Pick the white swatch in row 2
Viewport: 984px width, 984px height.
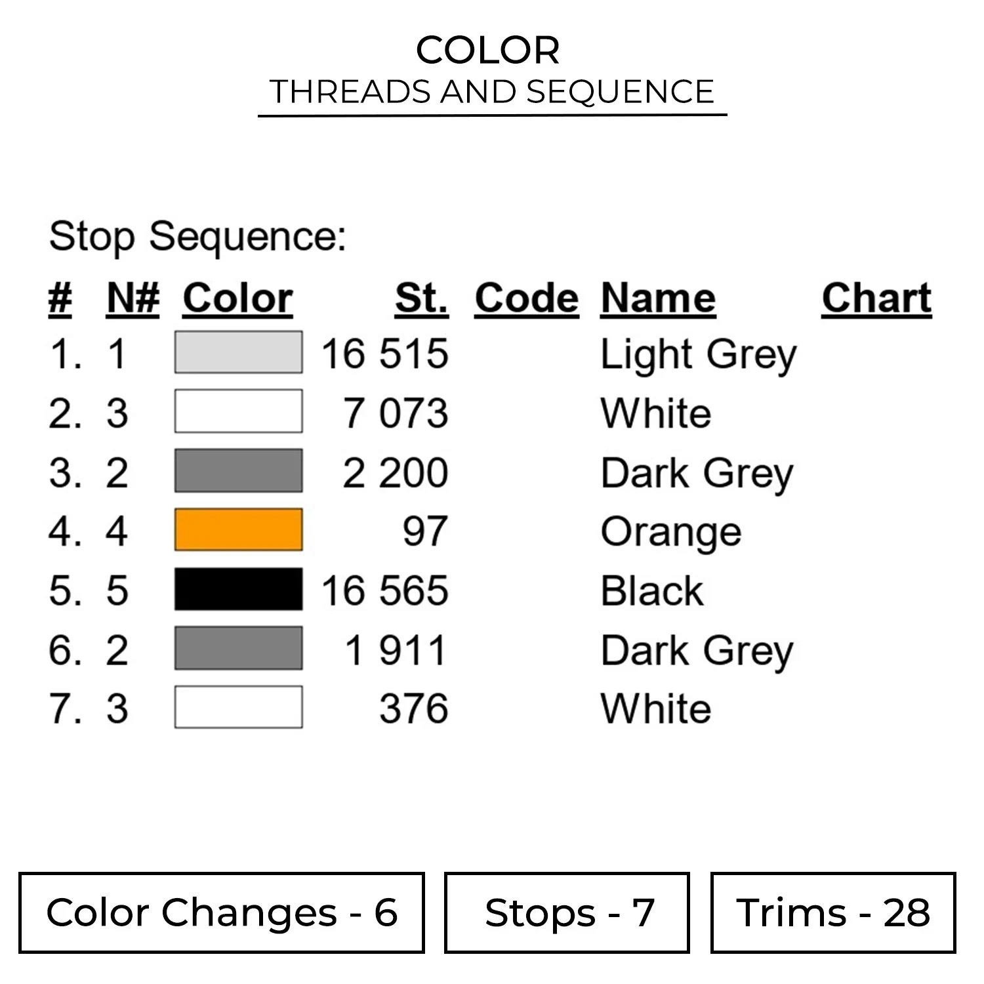tap(238, 411)
